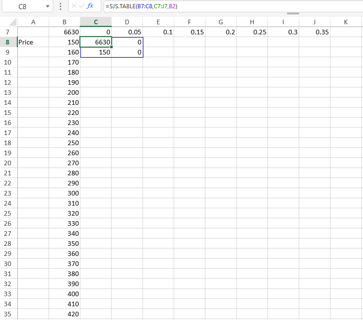
Task: Click cell containing 300
Action: tap(64, 193)
